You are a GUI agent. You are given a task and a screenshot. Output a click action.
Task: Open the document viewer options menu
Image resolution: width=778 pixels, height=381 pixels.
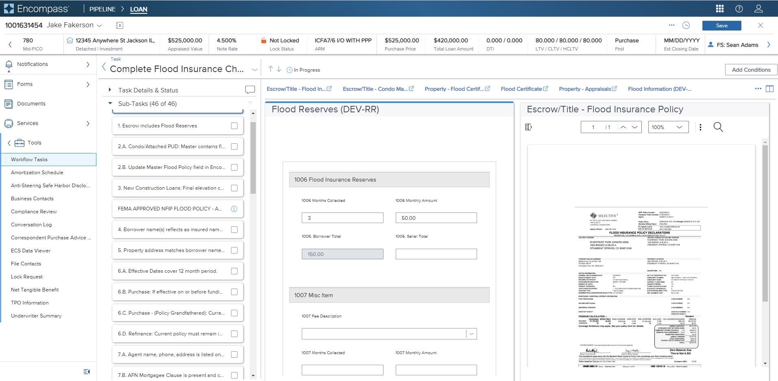pos(700,127)
